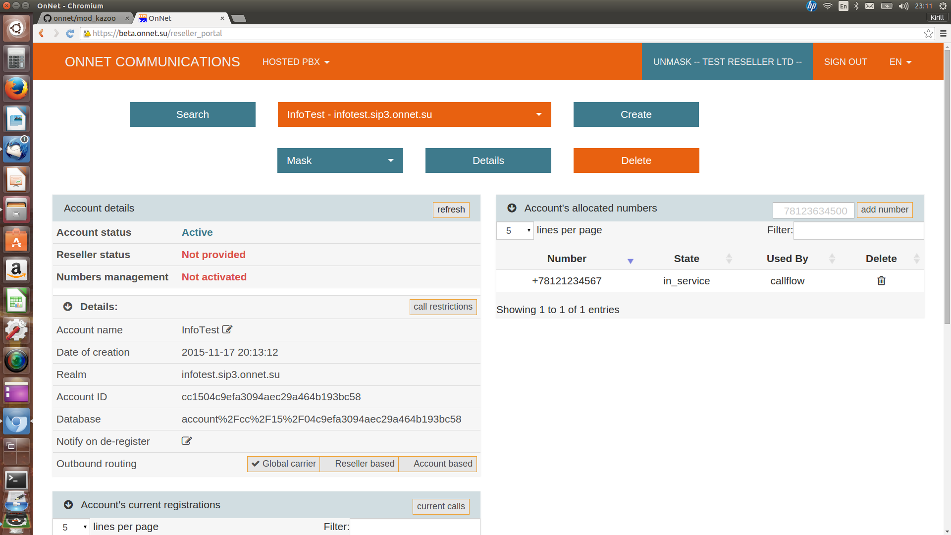The image size is (951, 535).
Task: Open the Mask dropdown
Action: pos(340,160)
